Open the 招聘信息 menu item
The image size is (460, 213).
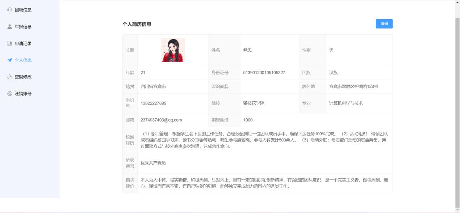[x=30, y=10]
